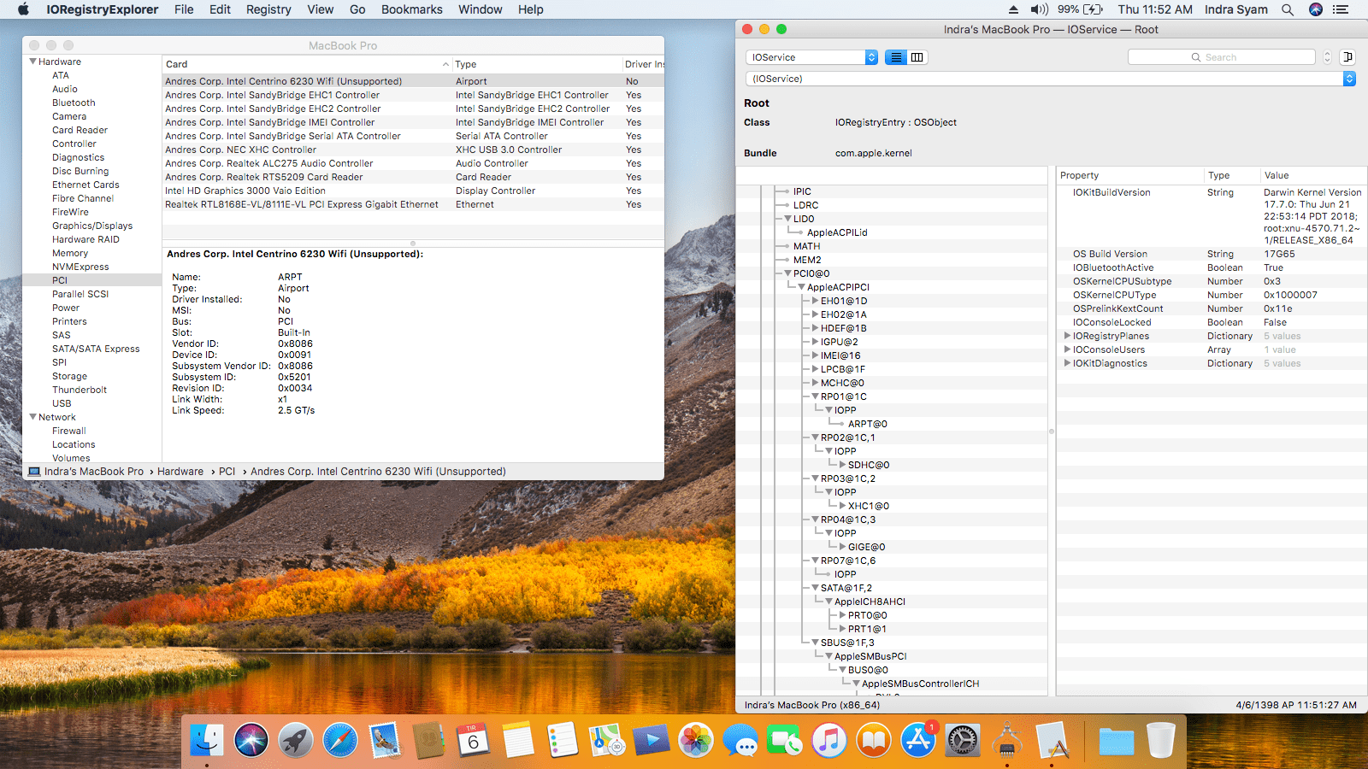Open Contacts book icon in Dock
This screenshot has height=769, width=1368.
(x=429, y=740)
